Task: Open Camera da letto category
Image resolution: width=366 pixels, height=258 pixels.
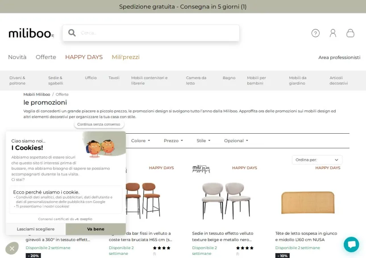Action: coord(196,80)
